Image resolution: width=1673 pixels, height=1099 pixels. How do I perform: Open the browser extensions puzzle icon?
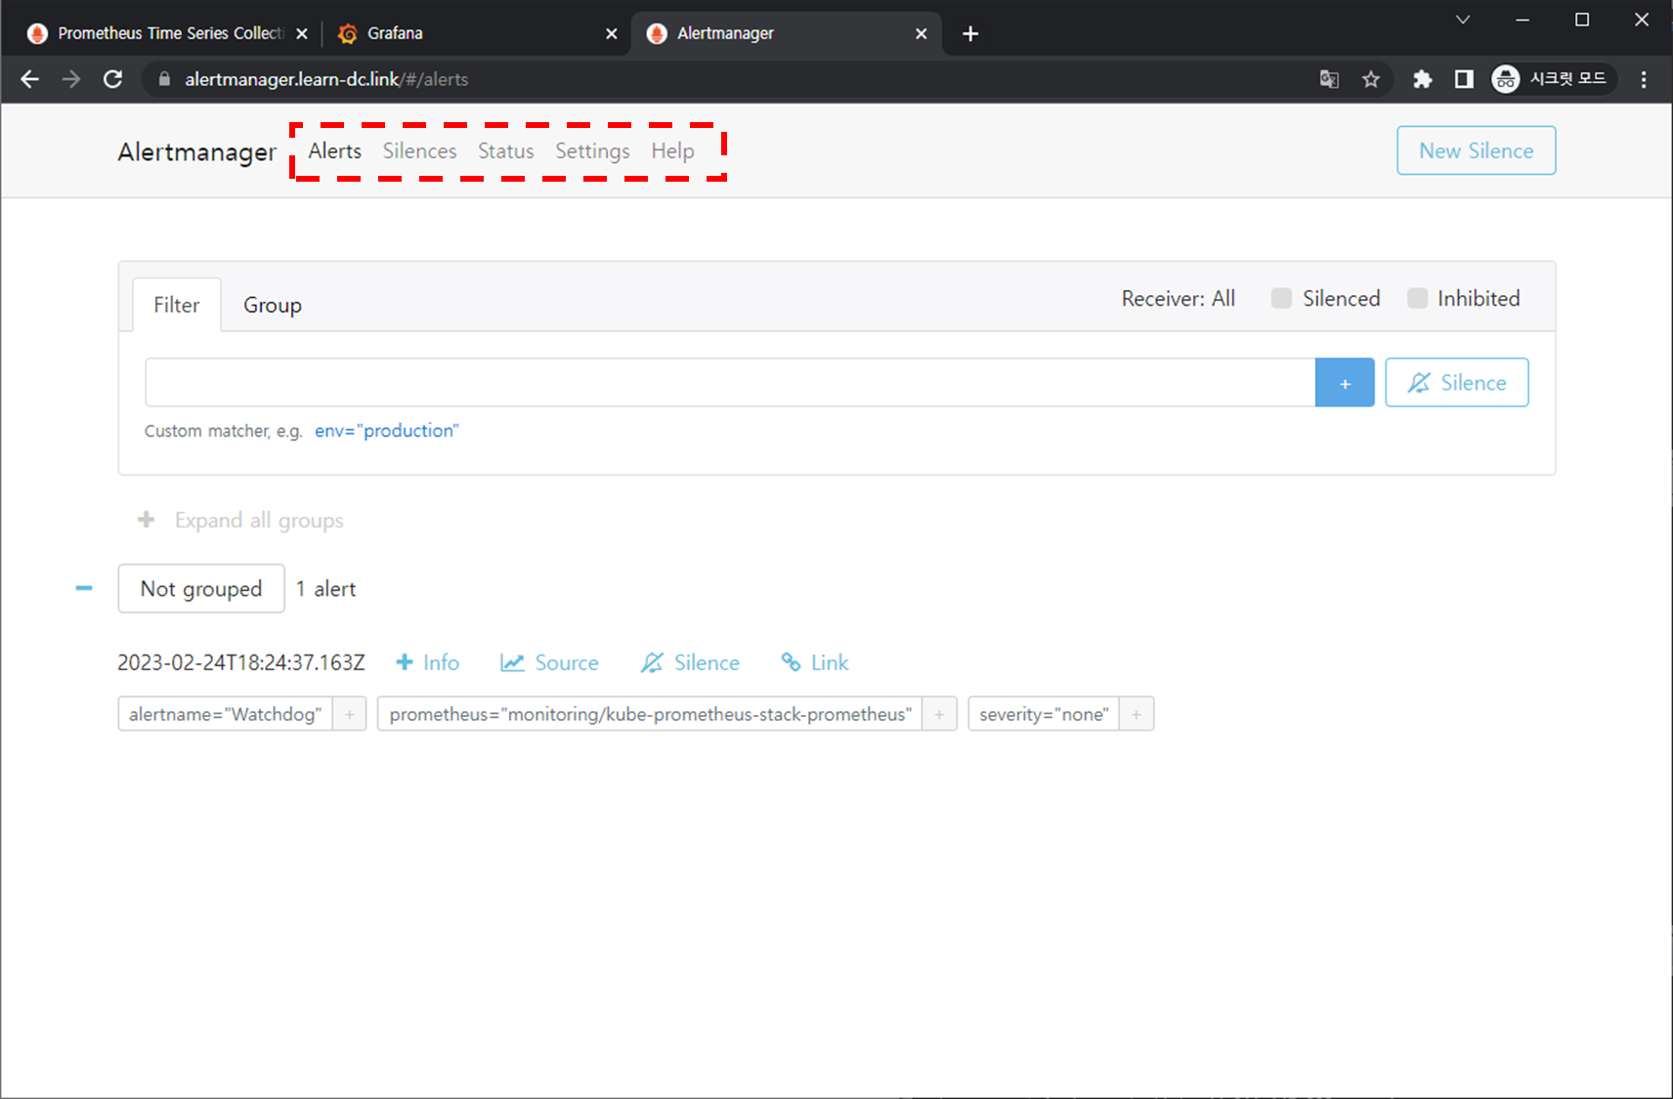tap(1422, 79)
